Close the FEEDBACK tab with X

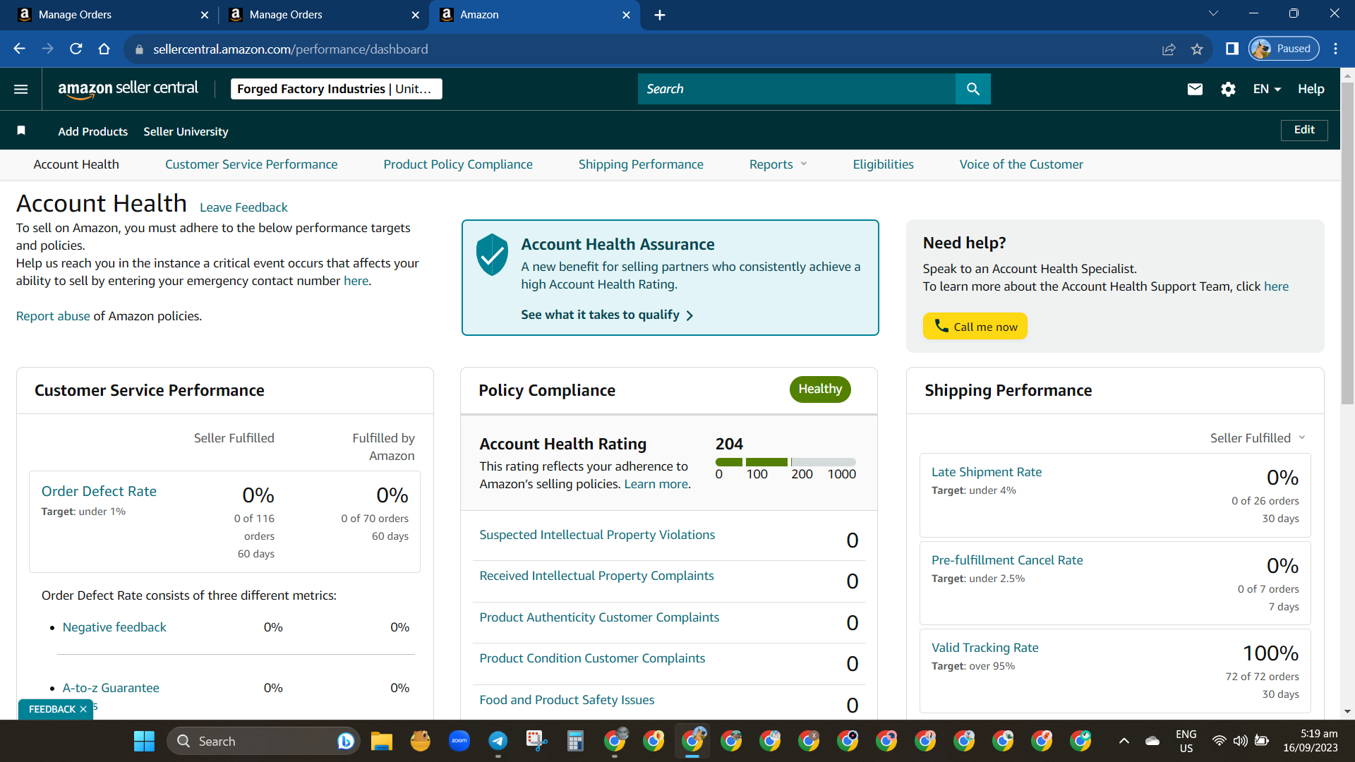[x=83, y=709]
